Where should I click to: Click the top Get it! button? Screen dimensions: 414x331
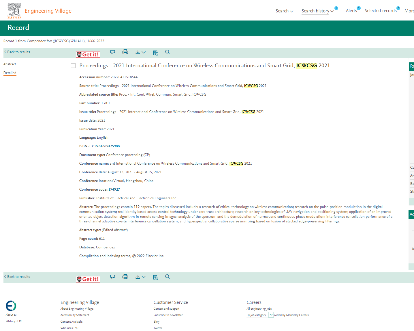[88, 54]
